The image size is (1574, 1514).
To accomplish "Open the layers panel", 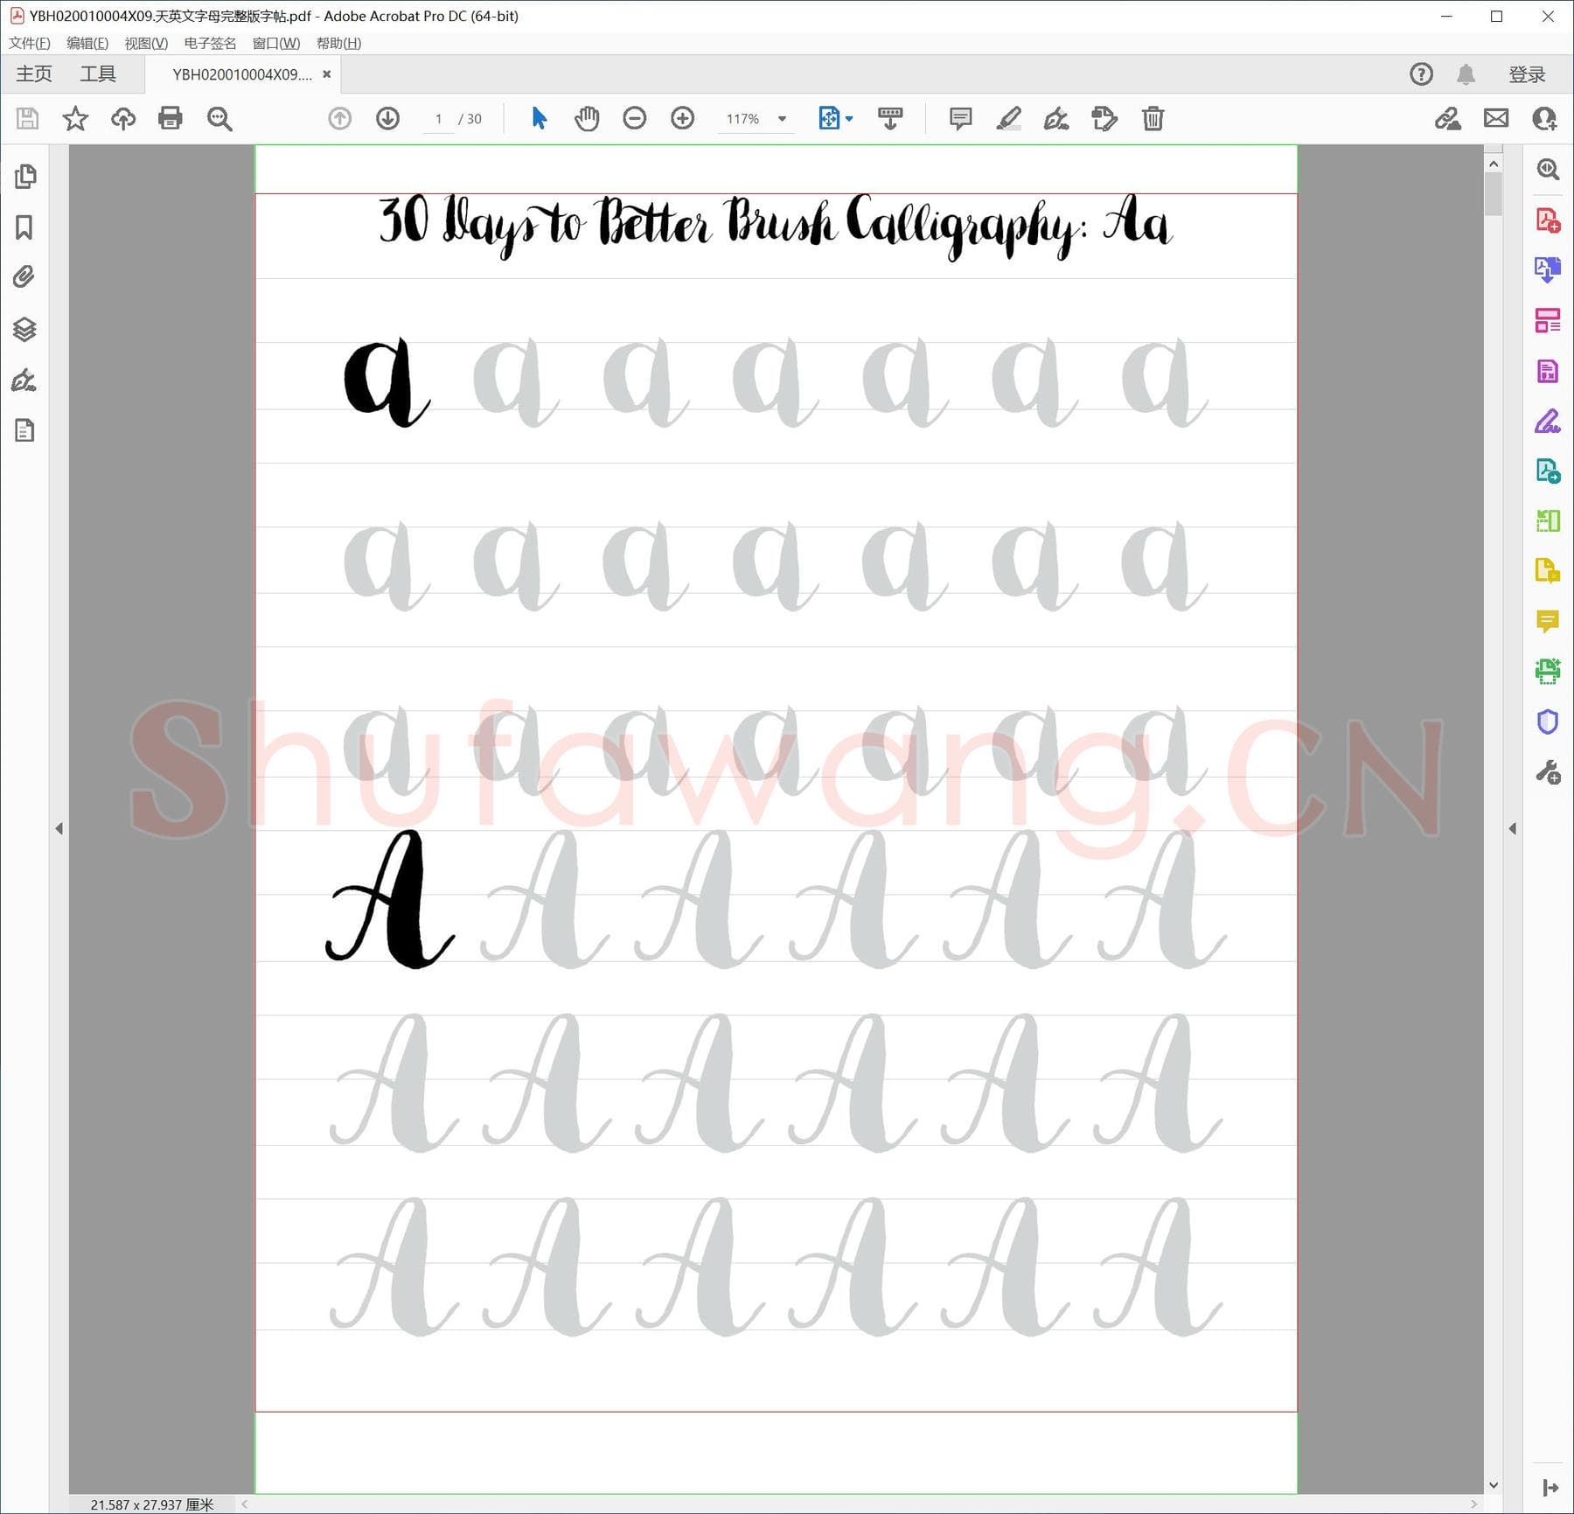I will click(x=24, y=329).
